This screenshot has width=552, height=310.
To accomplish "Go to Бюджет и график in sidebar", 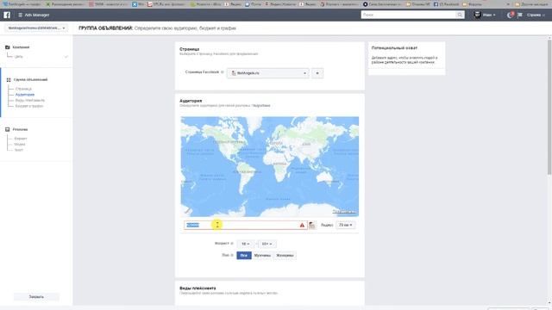I will (x=29, y=106).
